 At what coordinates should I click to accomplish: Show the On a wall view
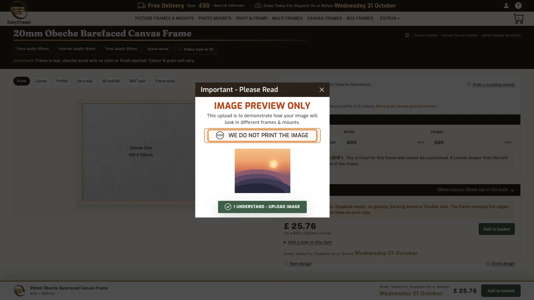[x=85, y=81]
